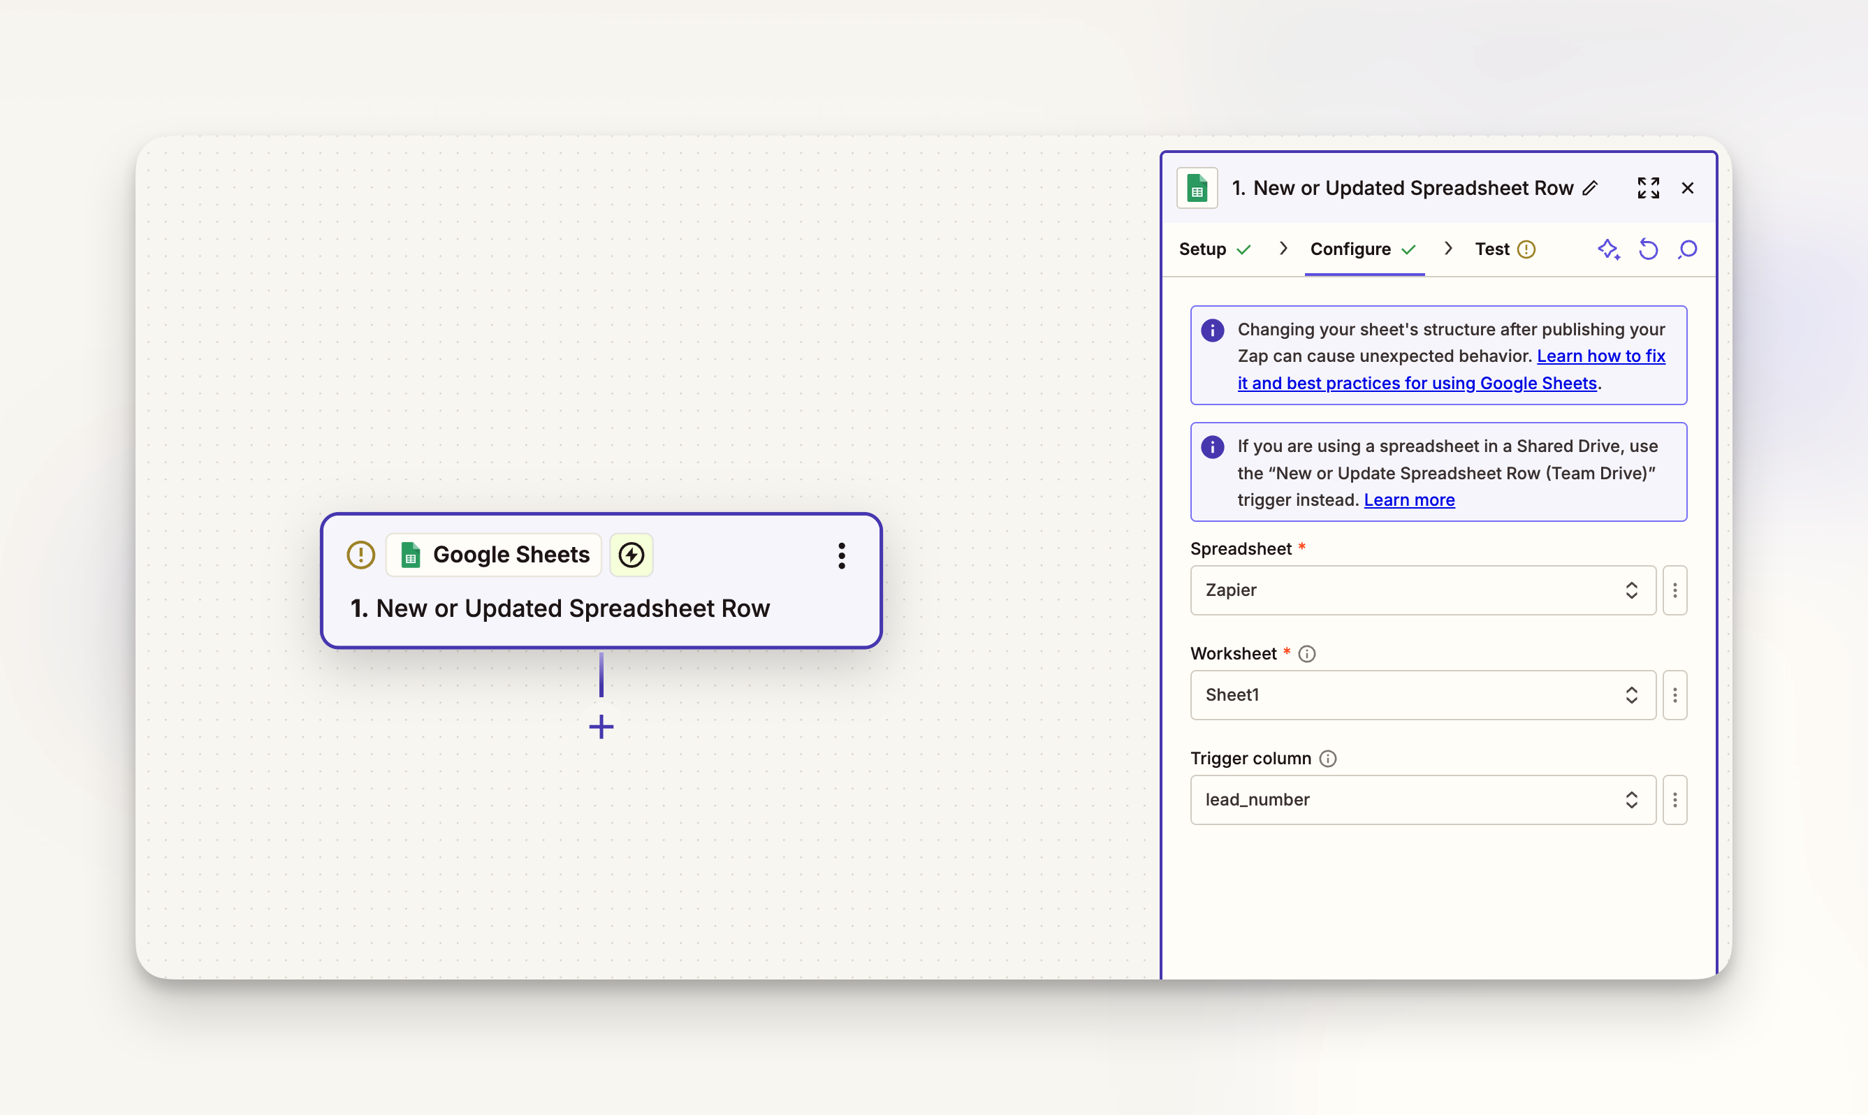Click the Worksheet info tooltip icon

click(1306, 654)
